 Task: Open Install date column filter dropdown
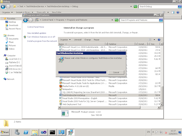pyautogui.click(x=149, y=44)
